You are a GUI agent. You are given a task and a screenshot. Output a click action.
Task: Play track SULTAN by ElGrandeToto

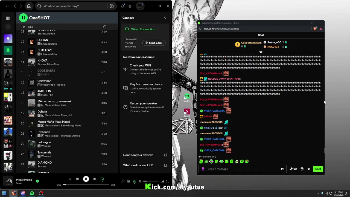67,42
